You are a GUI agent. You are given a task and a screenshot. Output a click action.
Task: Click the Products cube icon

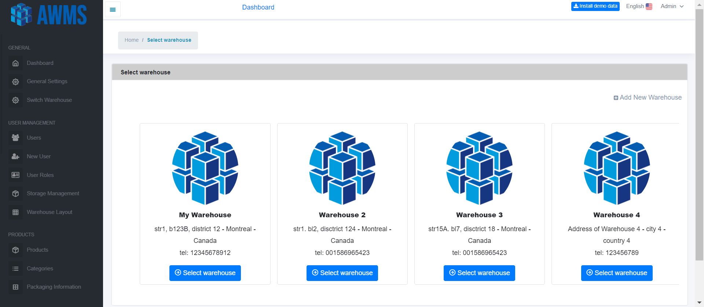[x=15, y=250]
